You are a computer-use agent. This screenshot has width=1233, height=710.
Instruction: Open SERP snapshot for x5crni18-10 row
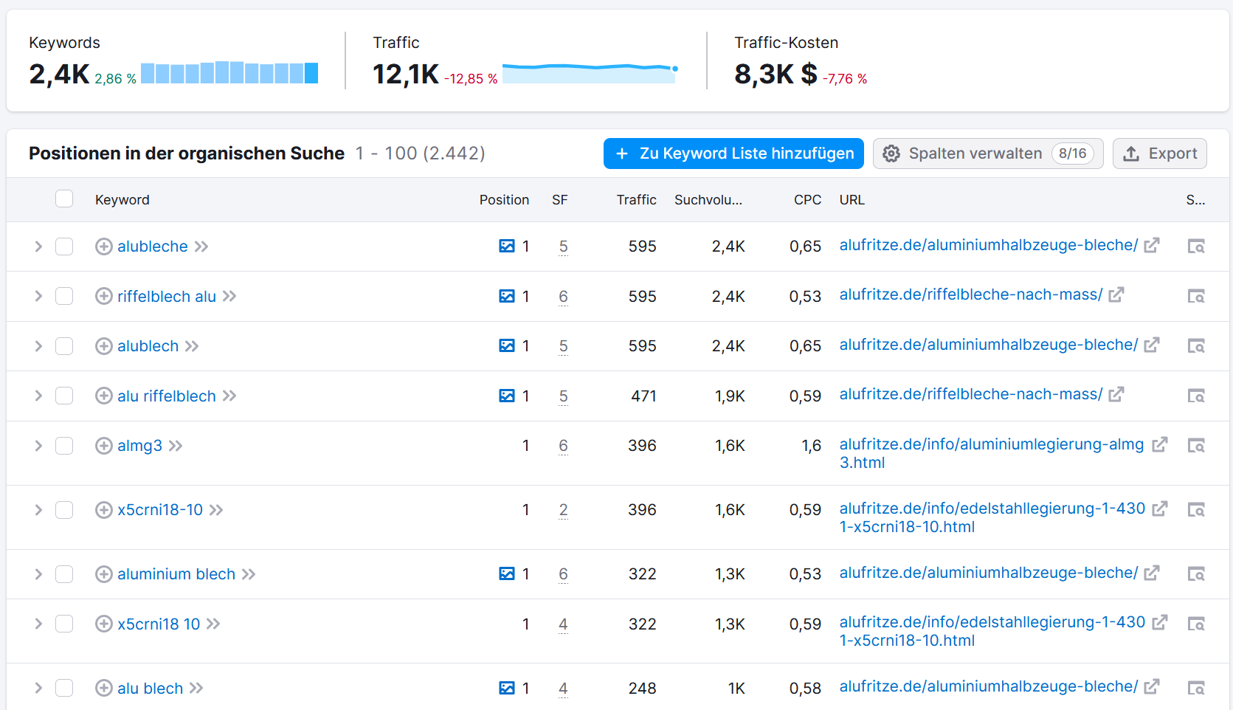pos(1196,510)
